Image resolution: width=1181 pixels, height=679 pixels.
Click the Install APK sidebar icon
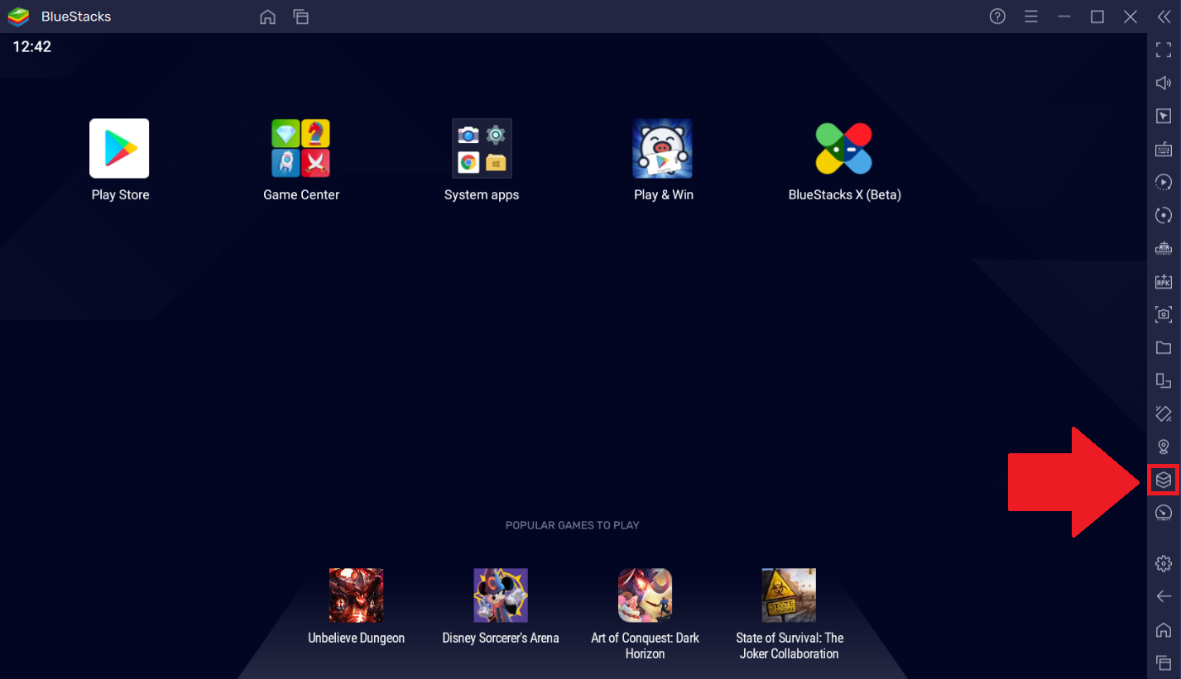pyautogui.click(x=1163, y=281)
